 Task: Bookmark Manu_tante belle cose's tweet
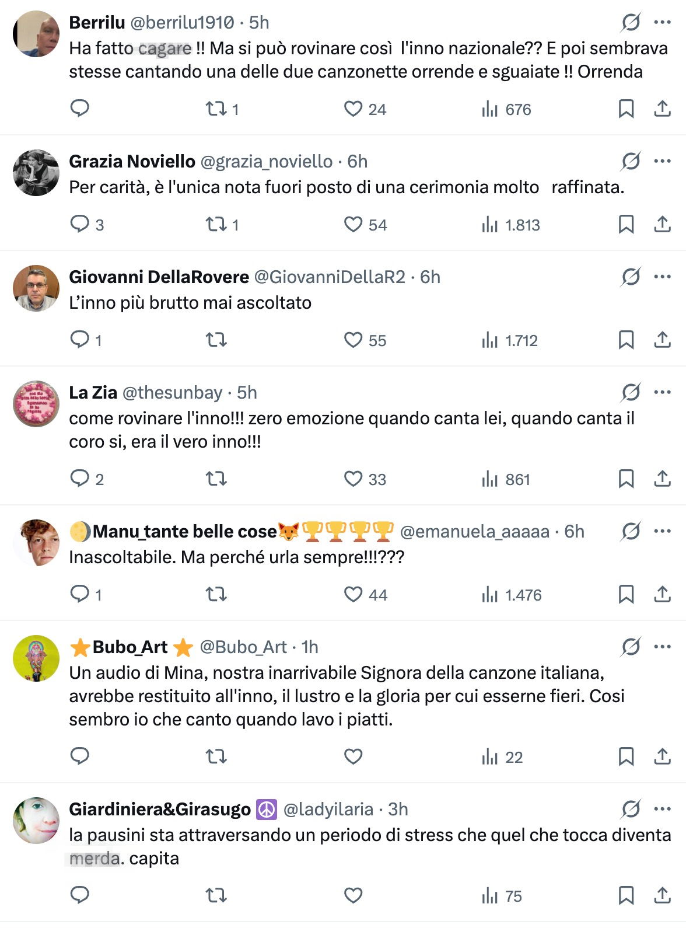[x=626, y=594]
